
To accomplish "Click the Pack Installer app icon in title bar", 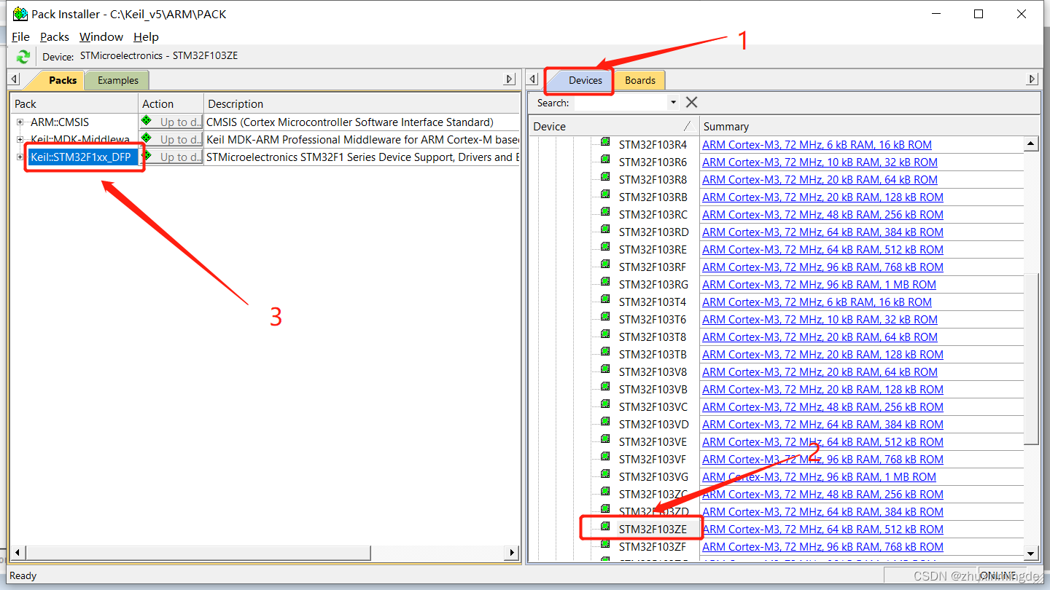I will click(x=20, y=14).
